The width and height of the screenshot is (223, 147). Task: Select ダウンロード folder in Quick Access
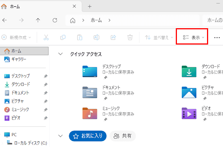coord(202,71)
